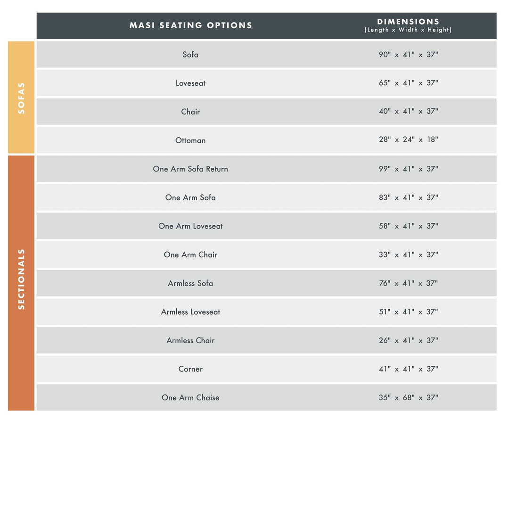Click the One Arm Sofa label

click(x=190, y=197)
